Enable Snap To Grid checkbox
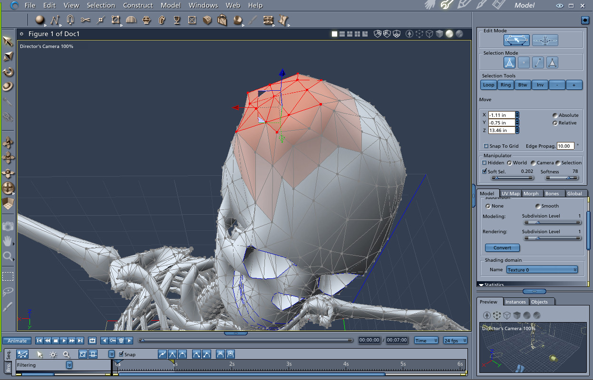The width and height of the screenshot is (593, 380). pyautogui.click(x=486, y=146)
